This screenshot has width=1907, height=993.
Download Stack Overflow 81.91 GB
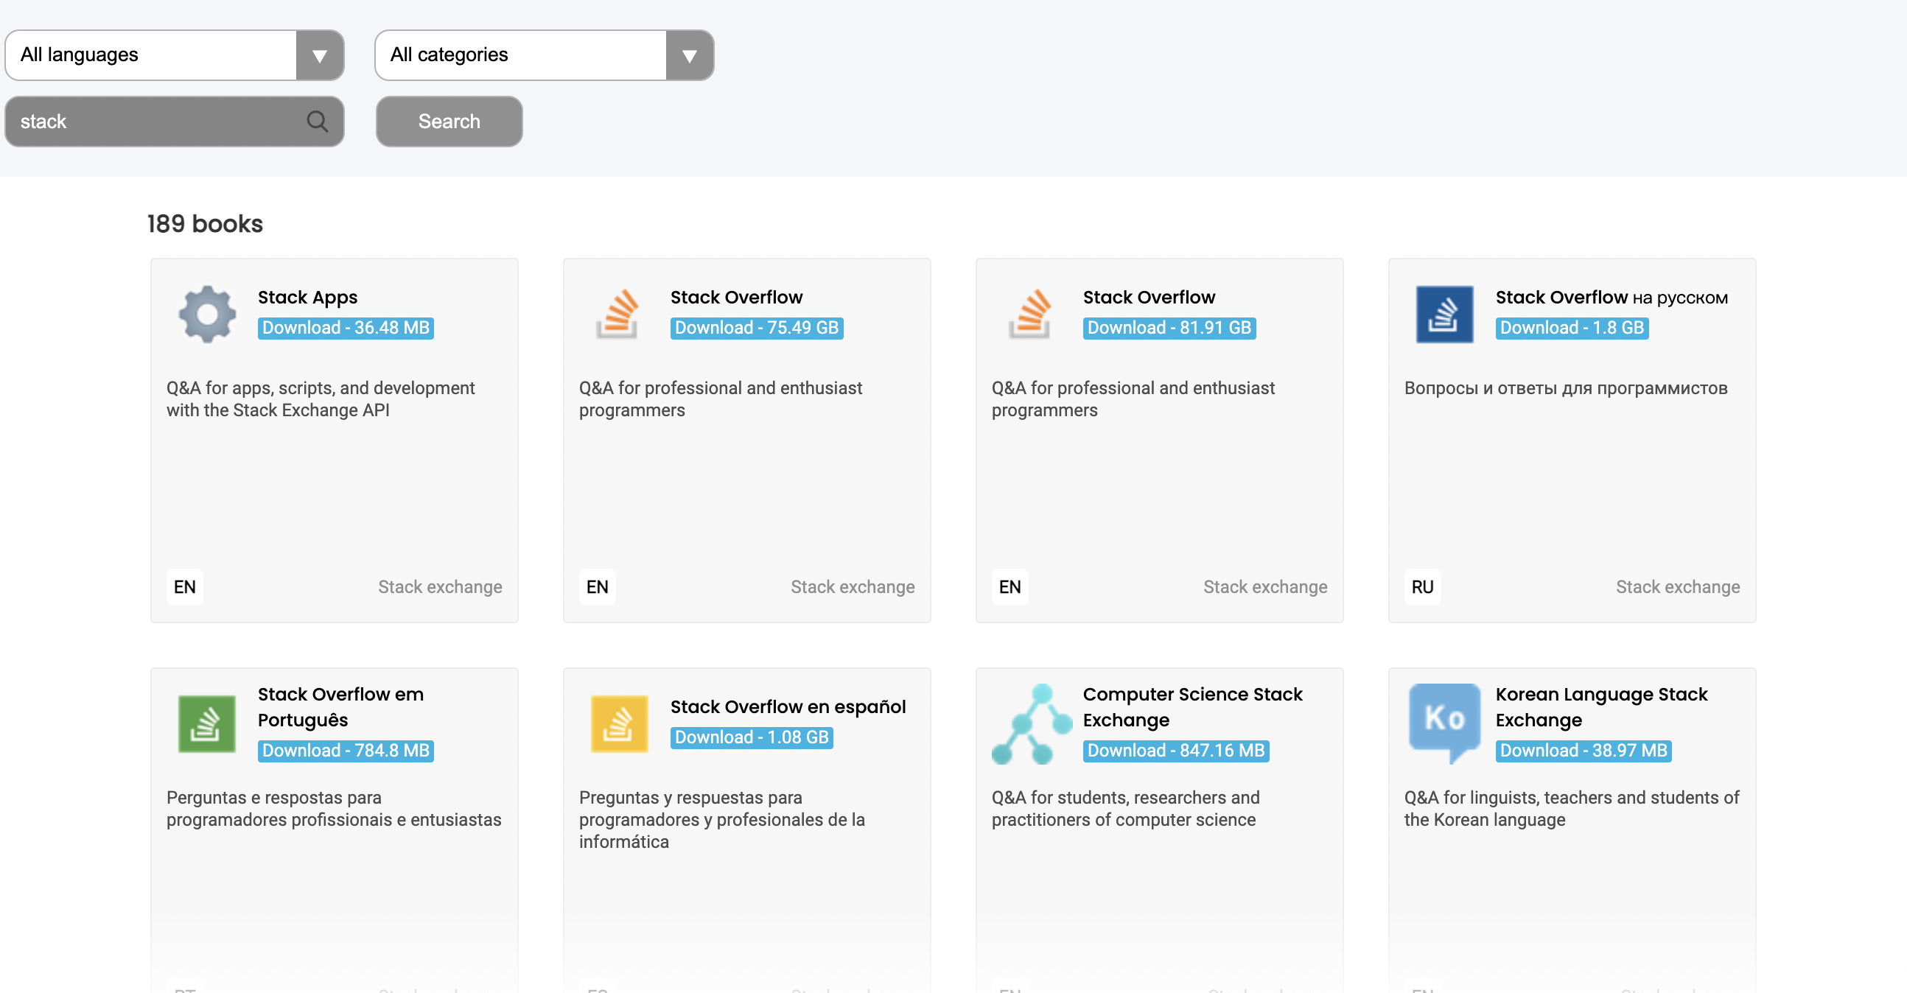(1169, 328)
